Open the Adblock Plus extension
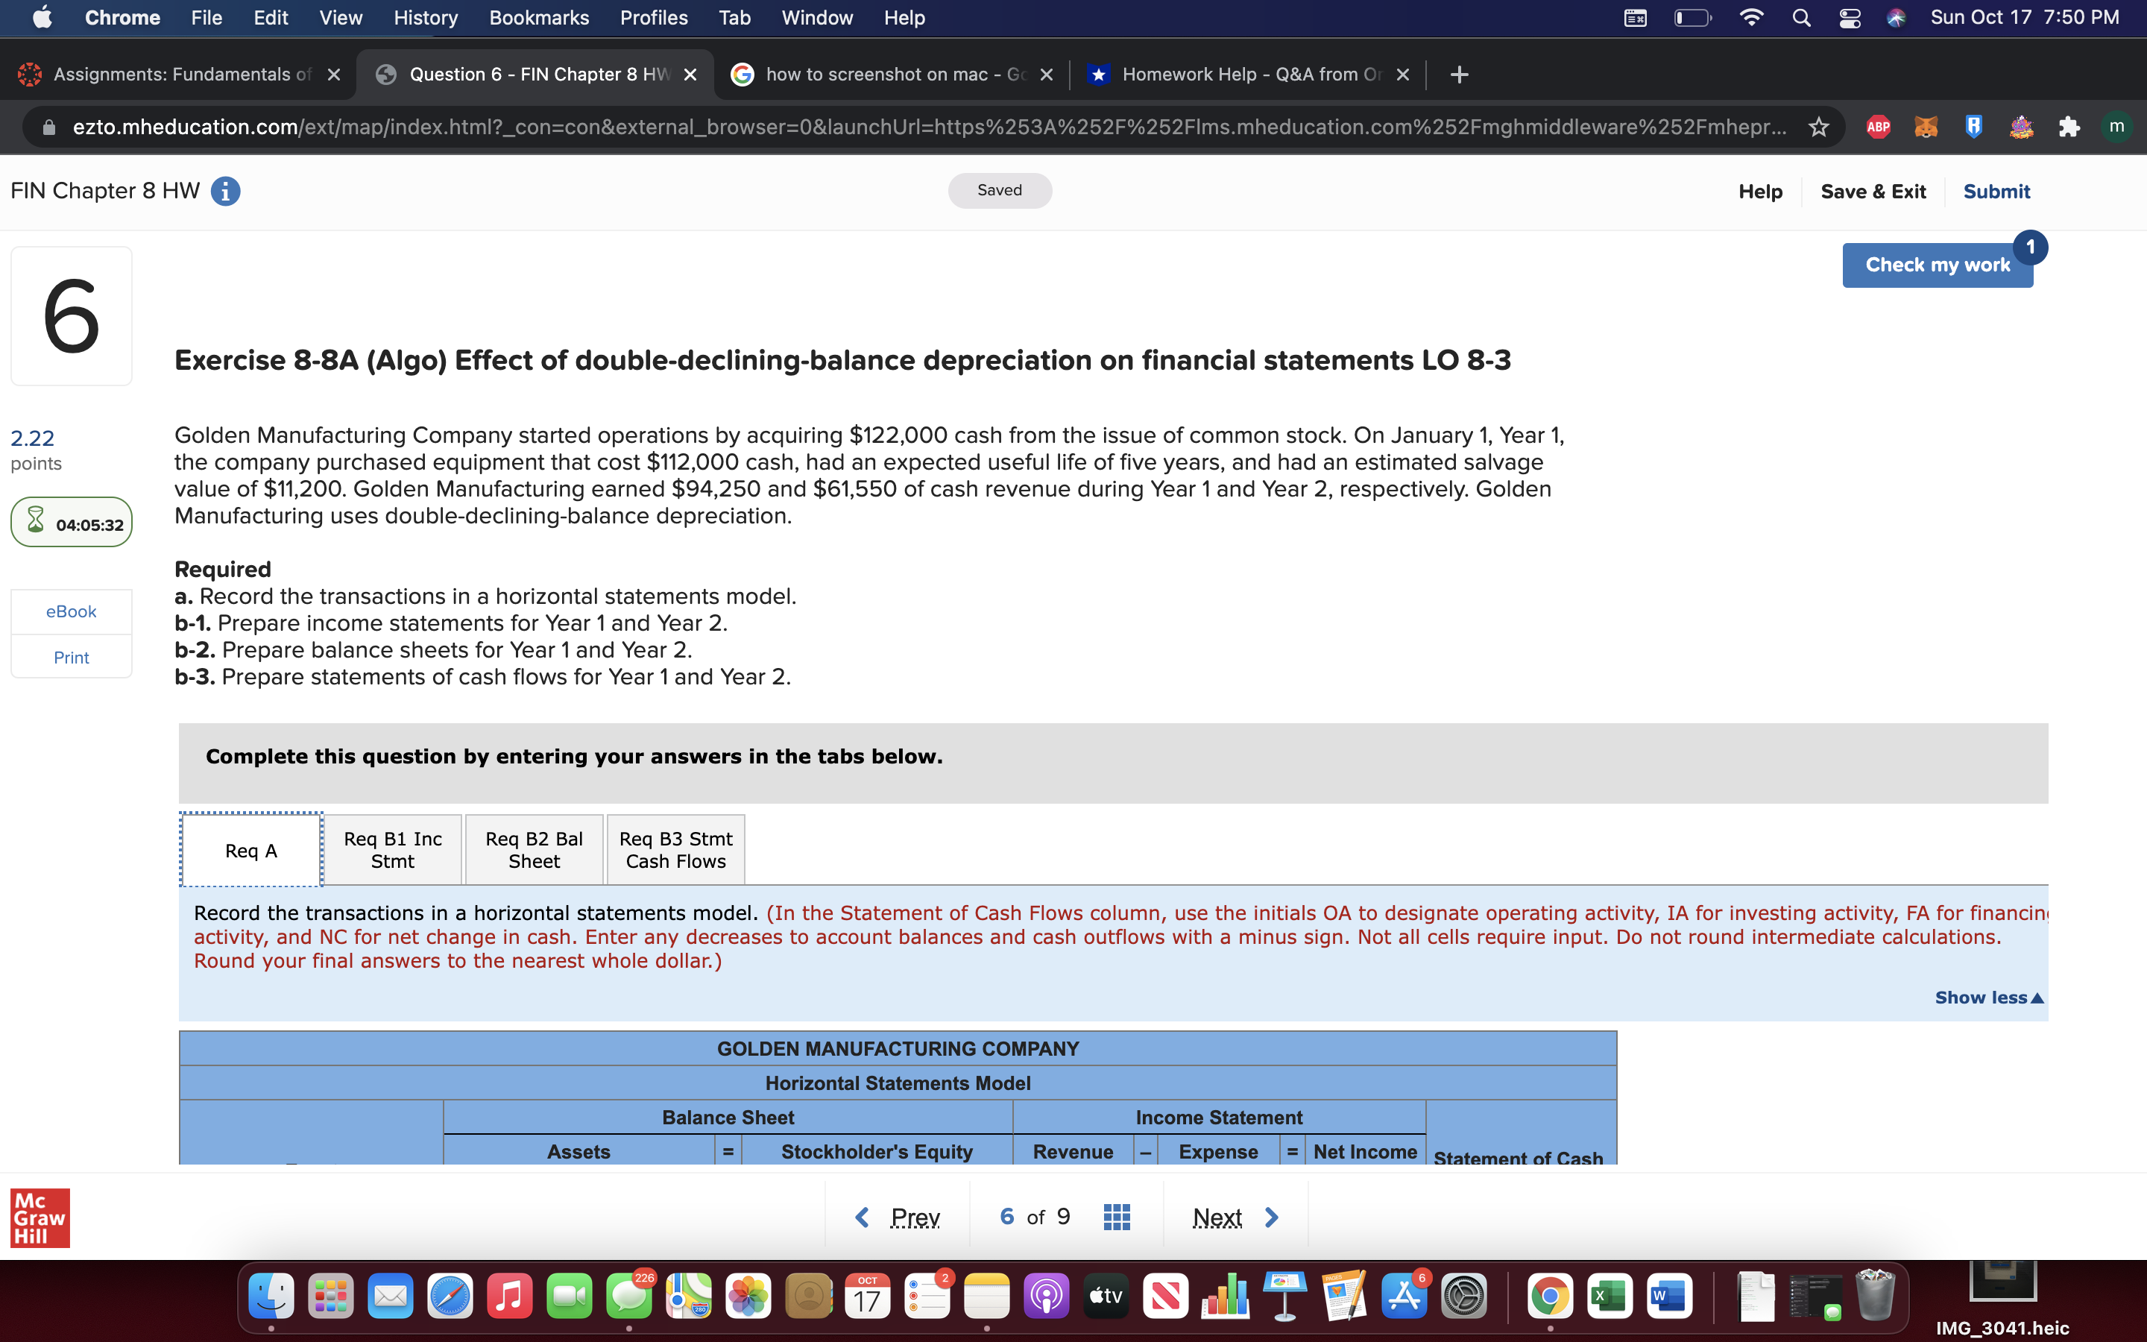 (1880, 127)
